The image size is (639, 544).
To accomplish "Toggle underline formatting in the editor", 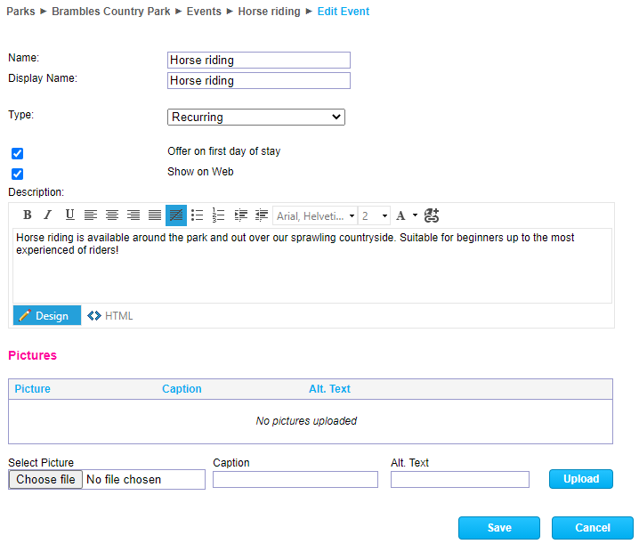I will pos(69,215).
